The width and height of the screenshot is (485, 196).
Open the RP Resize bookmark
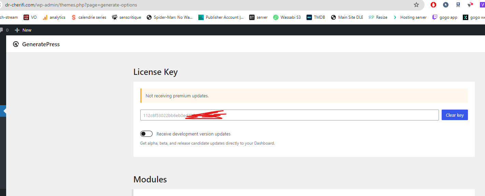pos(378,17)
